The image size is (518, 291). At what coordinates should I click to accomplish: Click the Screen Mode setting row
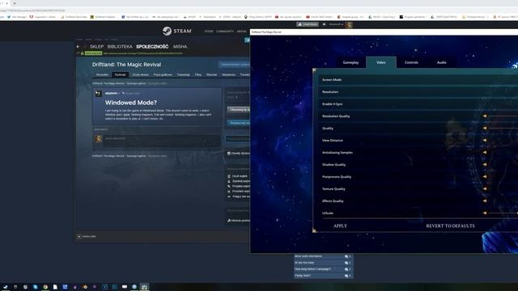point(418,79)
